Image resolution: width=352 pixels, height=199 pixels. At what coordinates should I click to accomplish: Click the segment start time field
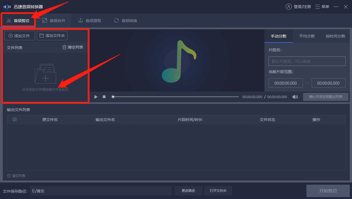click(286, 83)
